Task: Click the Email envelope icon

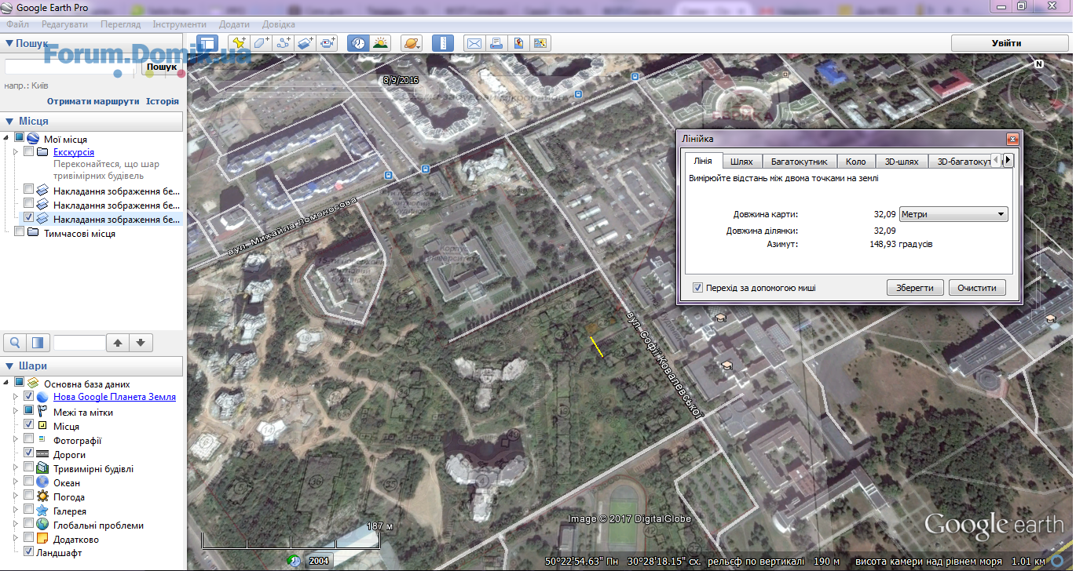Action: [474, 43]
